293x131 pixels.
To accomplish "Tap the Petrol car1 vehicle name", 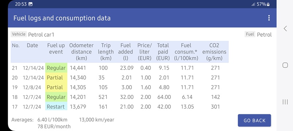I will (x=41, y=35).
